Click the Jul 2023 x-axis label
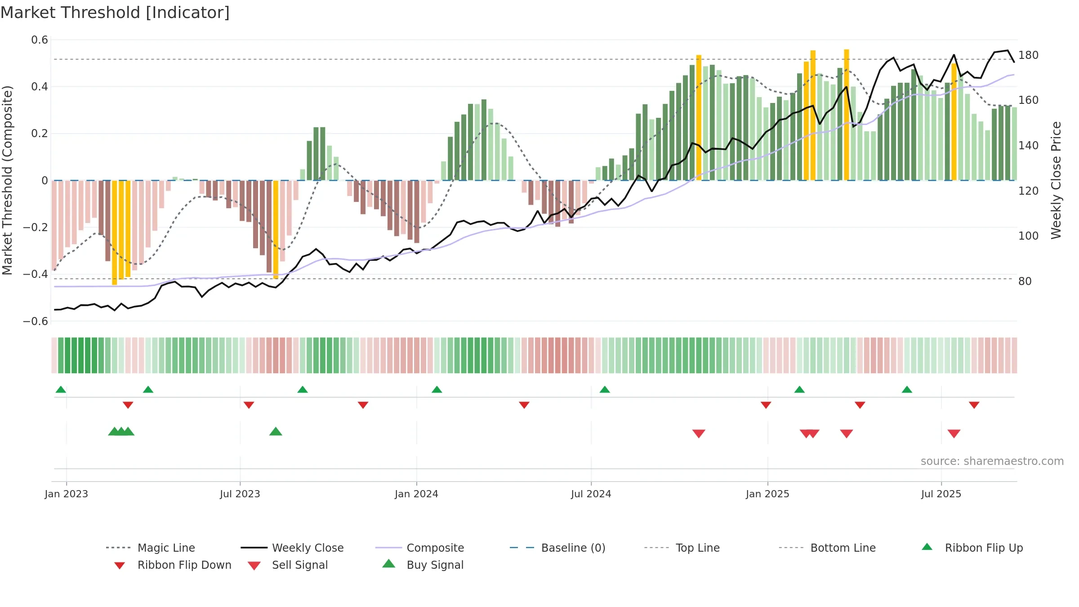The width and height of the screenshot is (1079, 607). 240,494
